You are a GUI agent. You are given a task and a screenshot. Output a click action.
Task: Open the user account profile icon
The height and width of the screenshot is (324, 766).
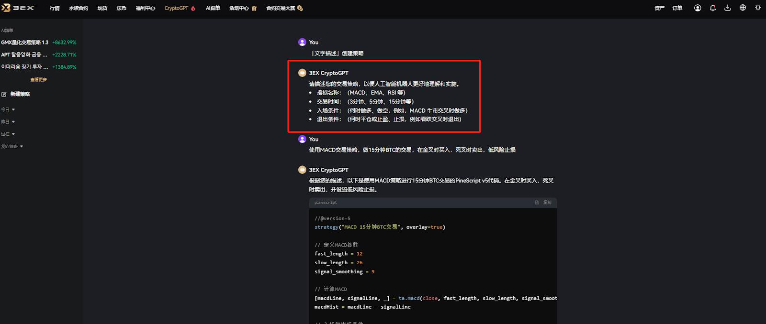pyautogui.click(x=698, y=8)
